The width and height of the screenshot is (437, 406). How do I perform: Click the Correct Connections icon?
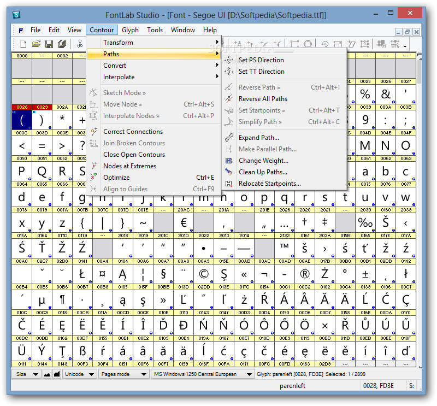pos(94,131)
